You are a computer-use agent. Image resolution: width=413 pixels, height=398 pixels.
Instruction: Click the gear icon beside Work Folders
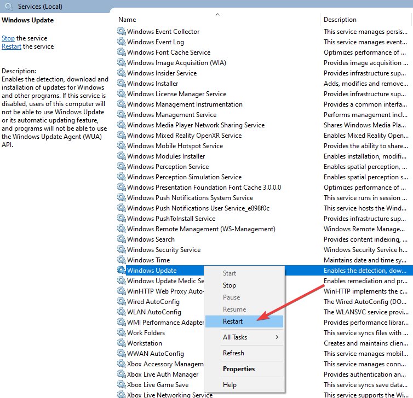coord(121,332)
